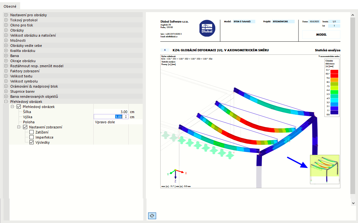
Task: Expand Kvalita obrázku section
Action: 6,50
